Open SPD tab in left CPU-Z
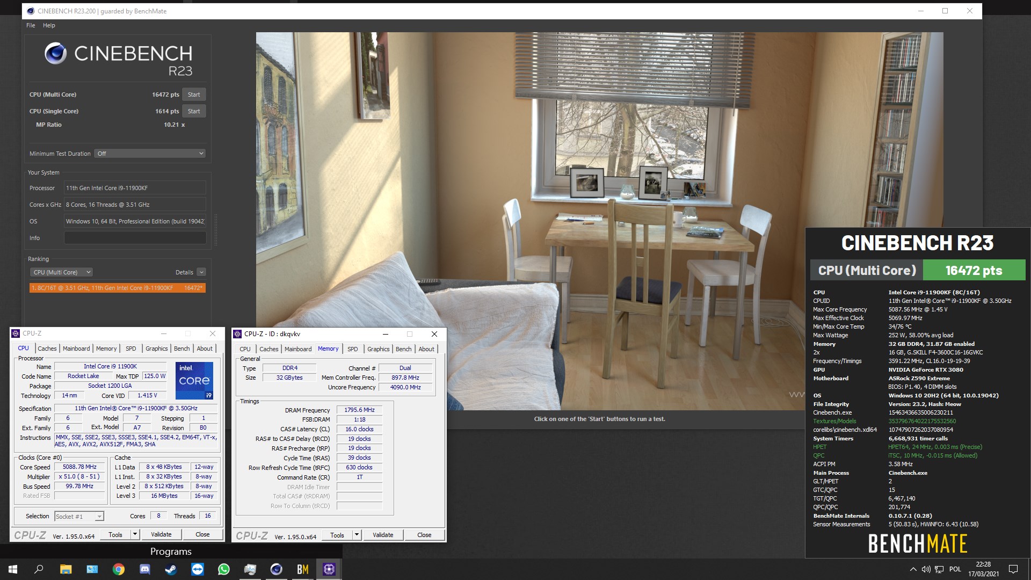The width and height of the screenshot is (1031, 580). (131, 349)
